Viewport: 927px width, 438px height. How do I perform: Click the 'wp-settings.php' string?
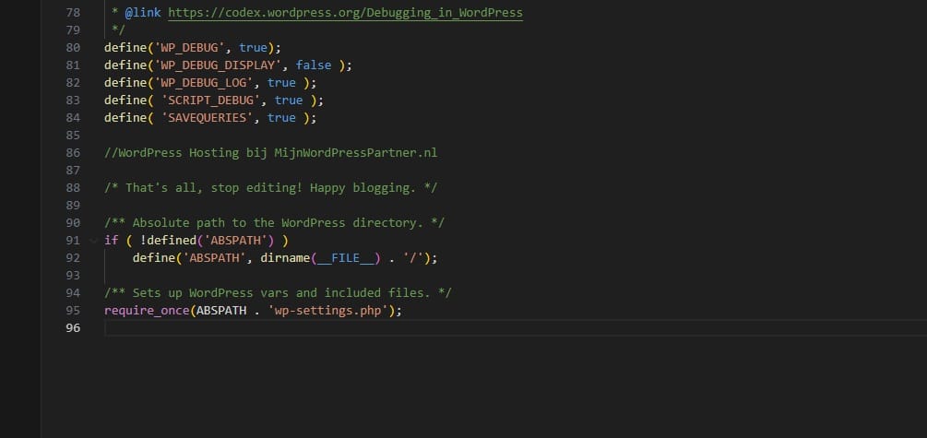[x=330, y=311]
